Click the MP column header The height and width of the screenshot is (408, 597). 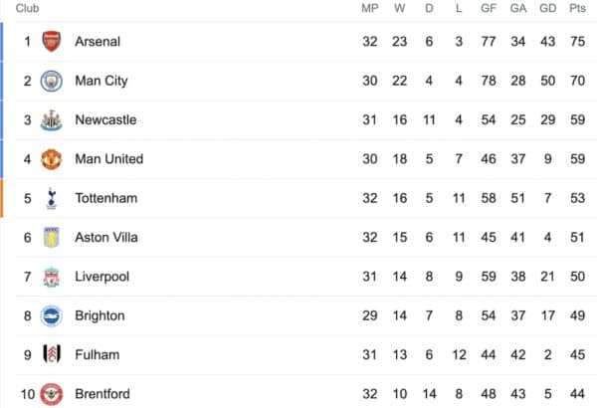click(x=370, y=8)
